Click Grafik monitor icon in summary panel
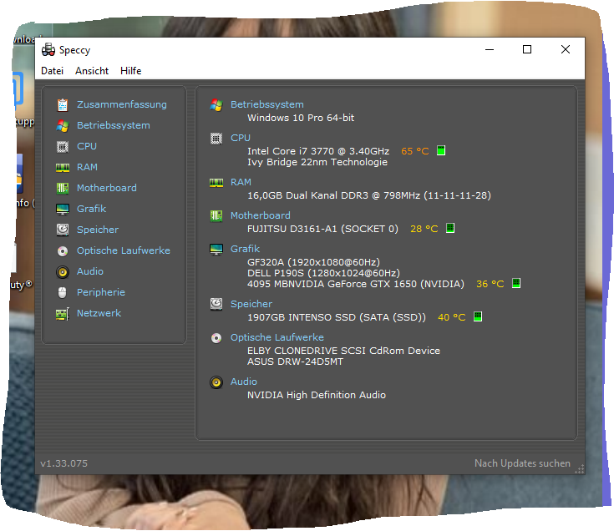 tap(216, 250)
